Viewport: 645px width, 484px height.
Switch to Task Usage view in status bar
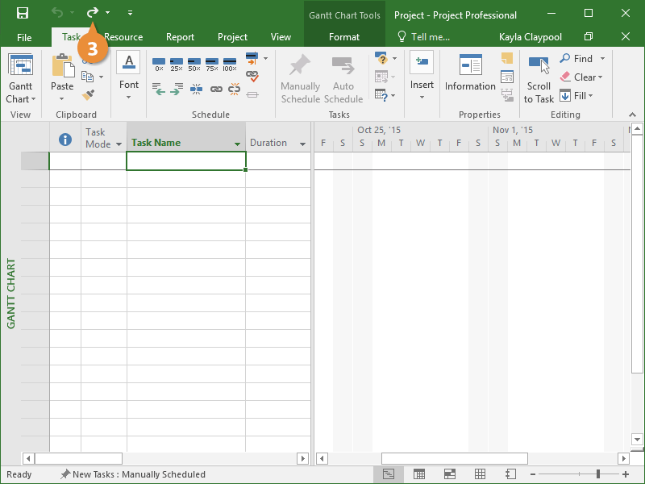(419, 474)
